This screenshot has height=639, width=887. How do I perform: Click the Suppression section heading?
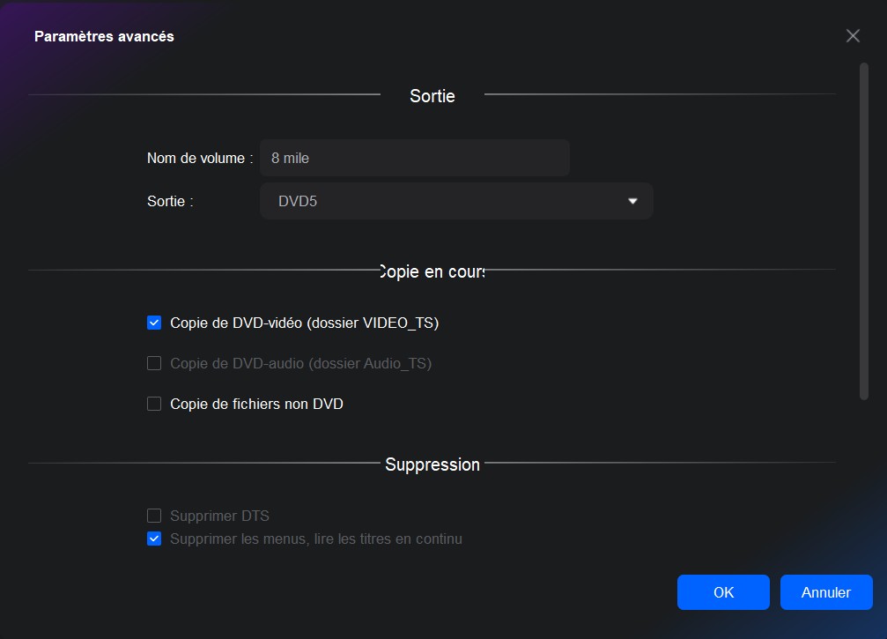coord(432,464)
